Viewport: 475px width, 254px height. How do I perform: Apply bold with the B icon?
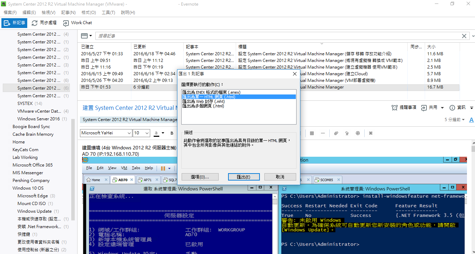pyautogui.click(x=172, y=133)
